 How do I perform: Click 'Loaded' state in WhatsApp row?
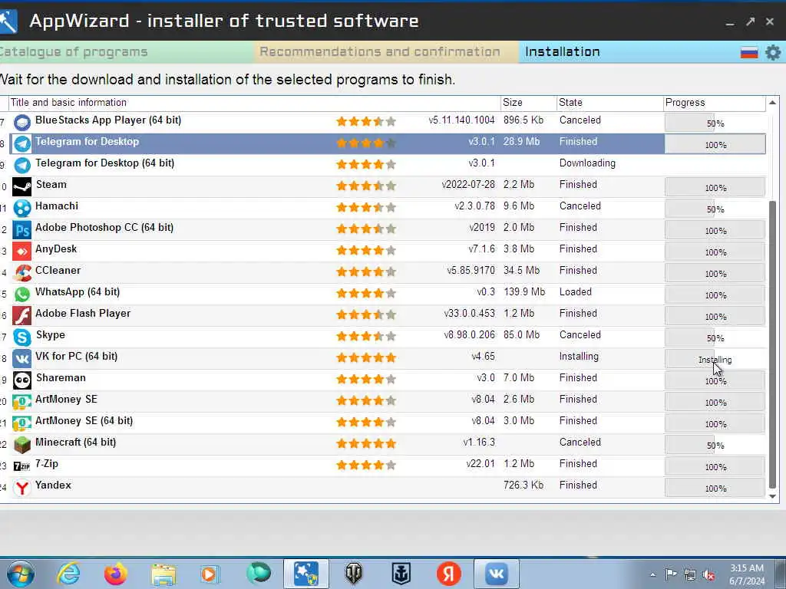coord(576,292)
